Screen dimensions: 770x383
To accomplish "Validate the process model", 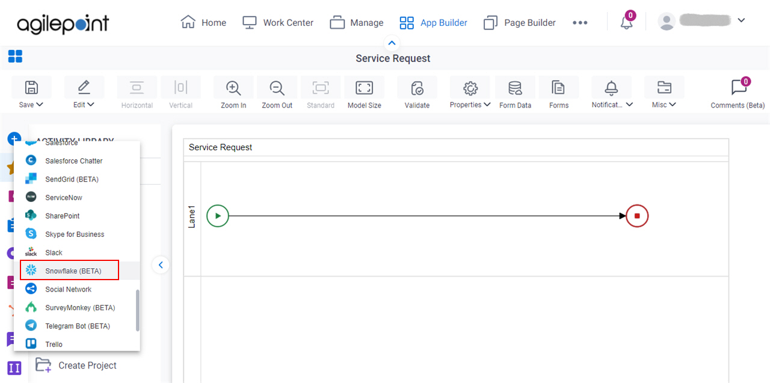I will [x=417, y=93].
